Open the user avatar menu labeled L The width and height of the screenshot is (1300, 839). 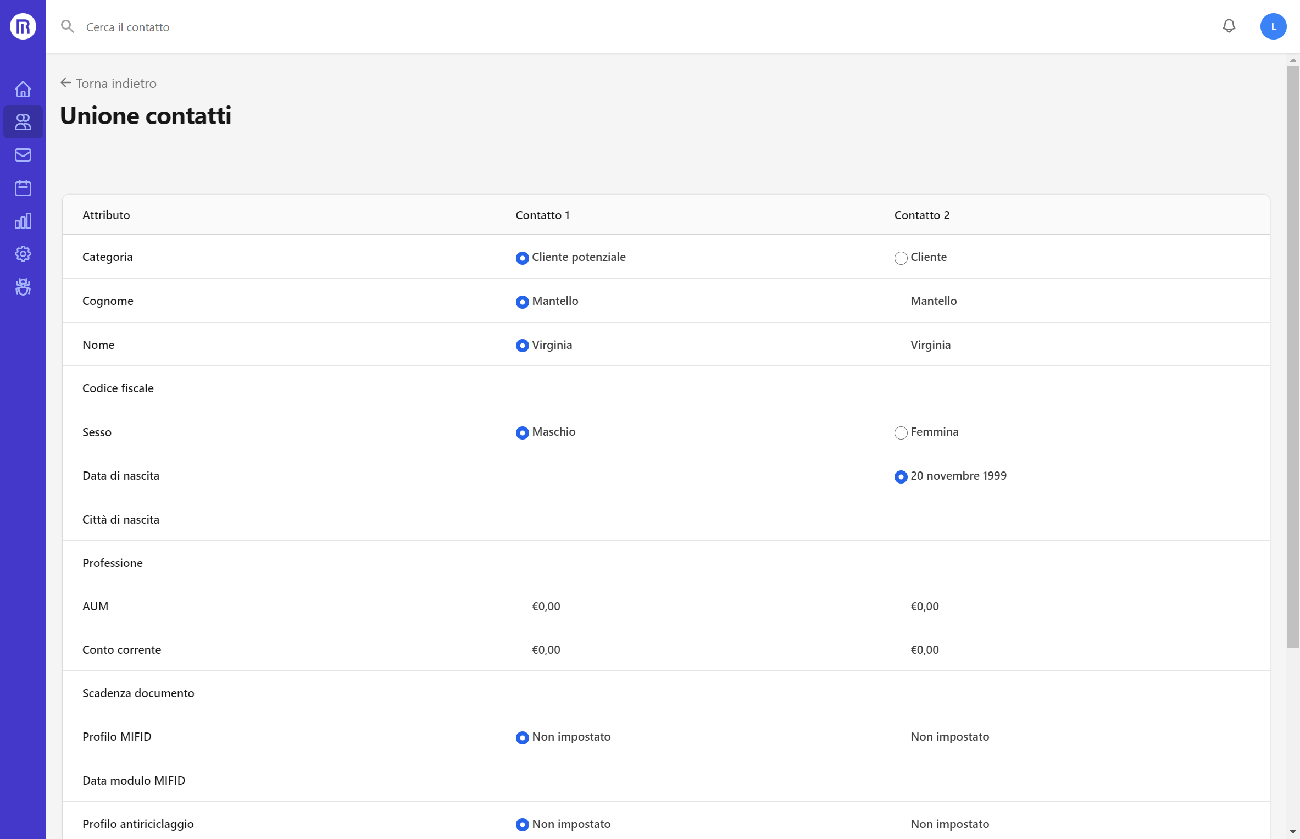[x=1274, y=26]
